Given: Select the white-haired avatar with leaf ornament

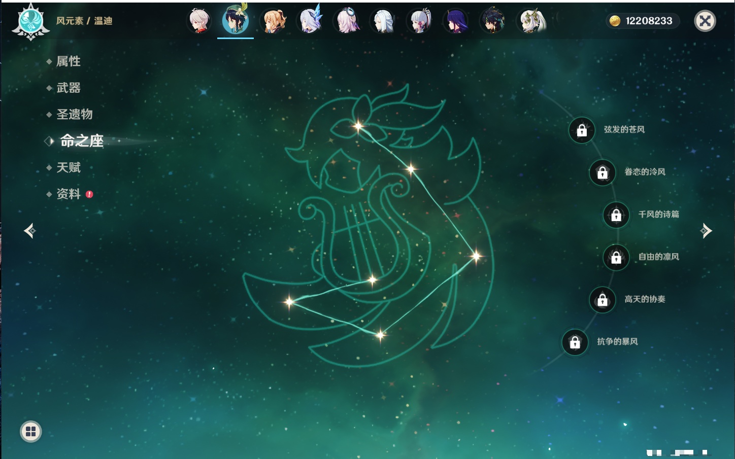Looking at the screenshot, I should point(531,21).
